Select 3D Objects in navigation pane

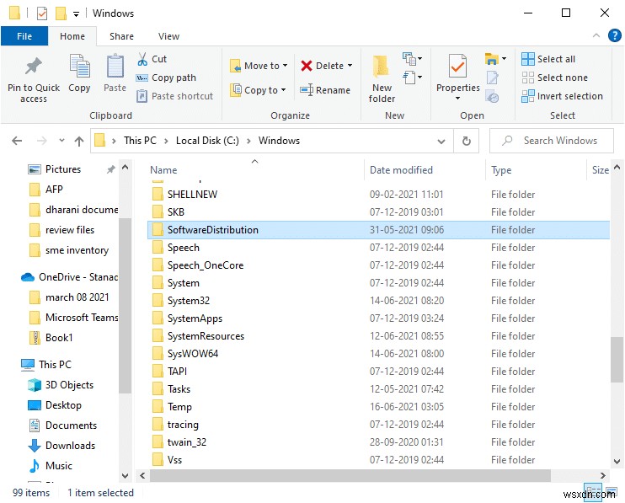(61, 385)
